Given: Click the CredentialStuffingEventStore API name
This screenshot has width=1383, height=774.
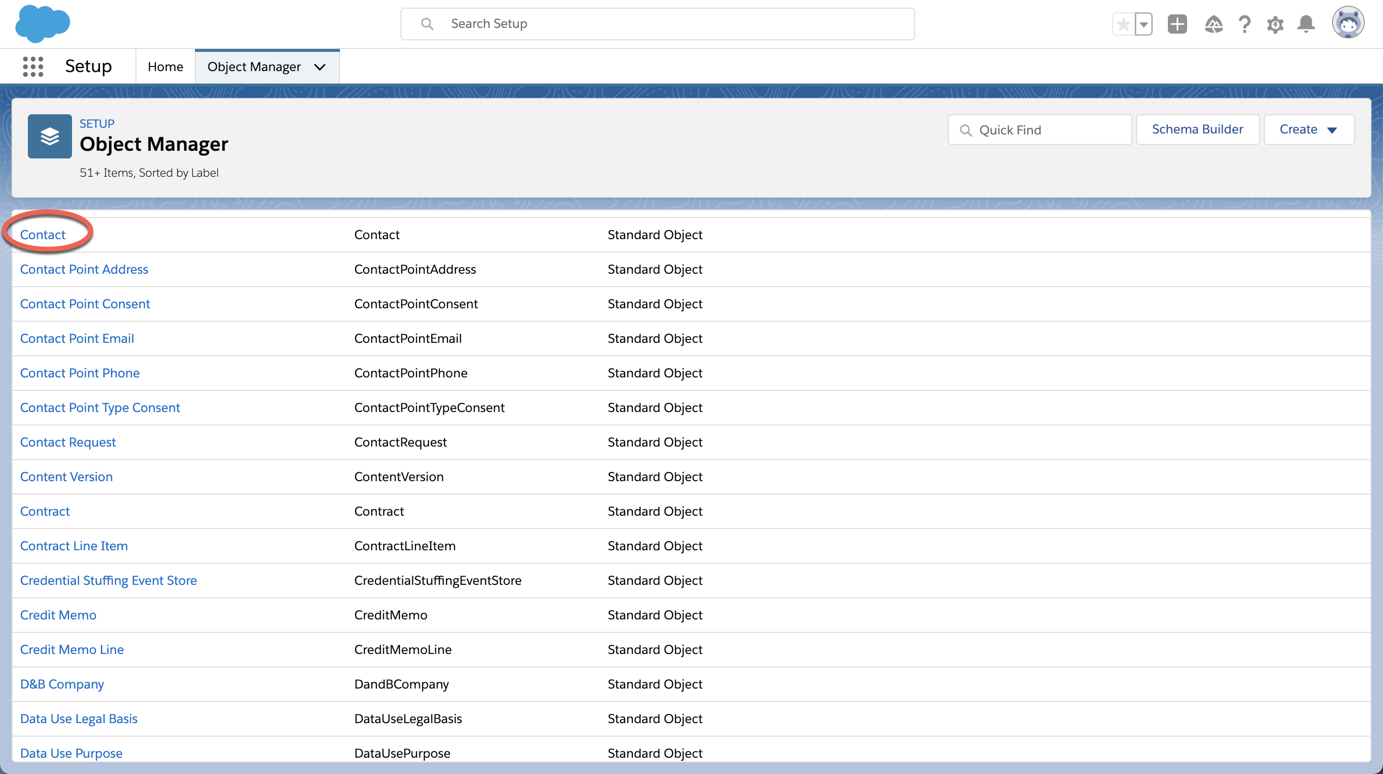Looking at the screenshot, I should pos(437,580).
